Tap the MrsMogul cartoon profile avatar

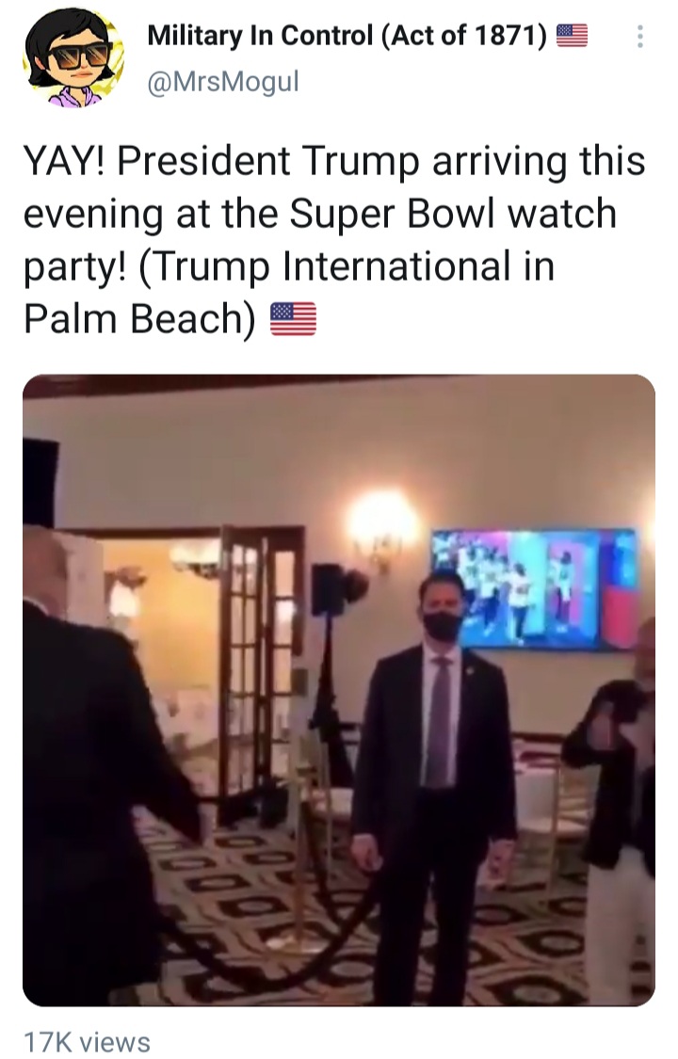click(x=73, y=58)
